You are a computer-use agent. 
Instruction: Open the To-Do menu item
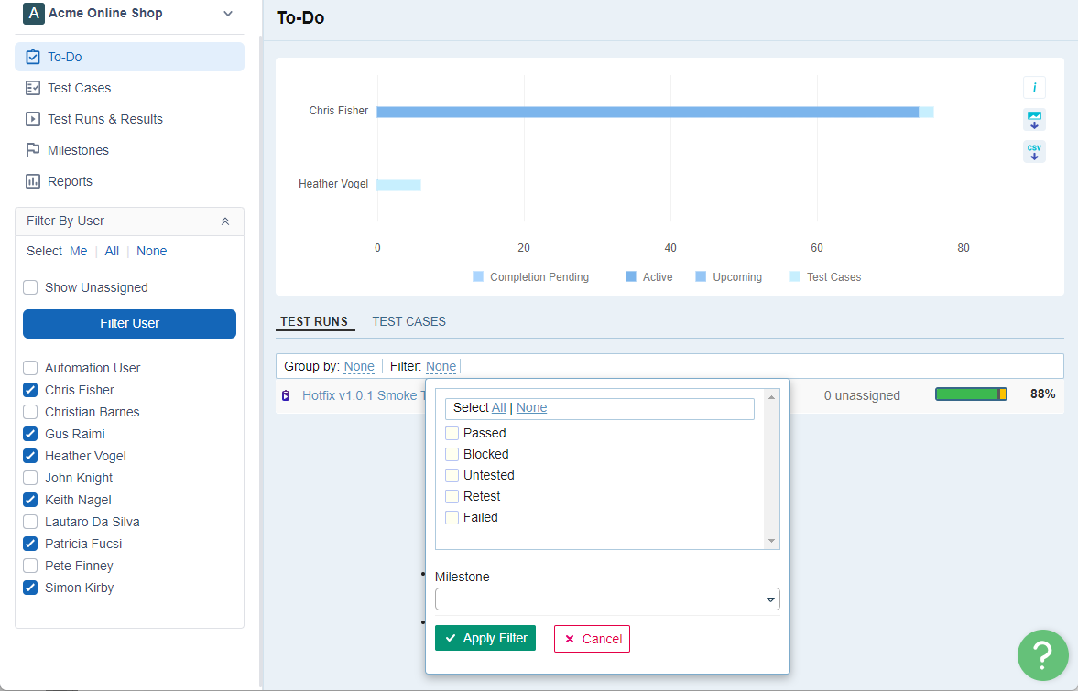pyautogui.click(x=65, y=57)
